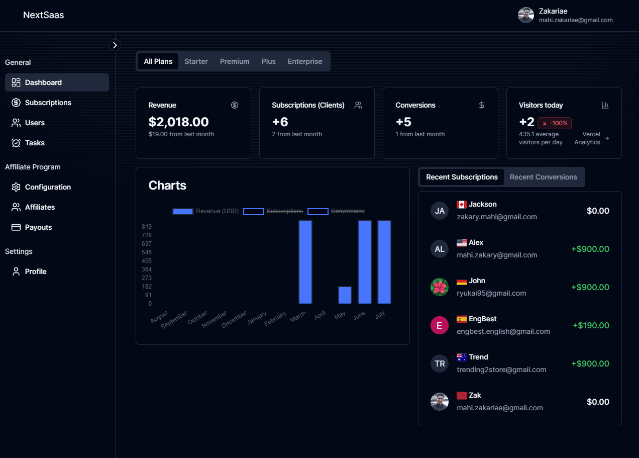639x458 pixels.
Task: Click the July revenue bar in chart
Action: (x=384, y=261)
